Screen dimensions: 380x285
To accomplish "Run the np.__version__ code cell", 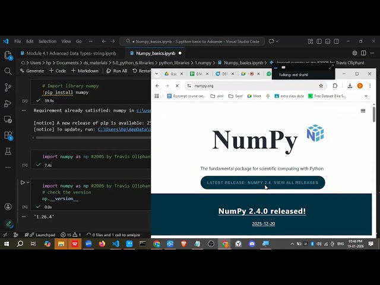I will pyautogui.click(x=23, y=182).
